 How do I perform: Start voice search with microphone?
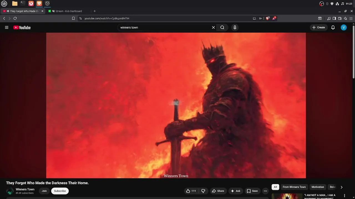(235, 27)
